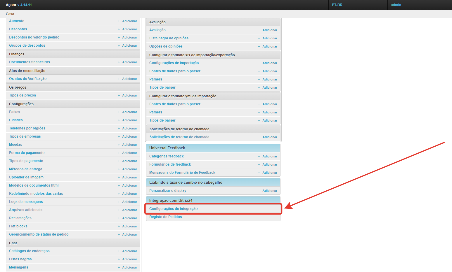
Task: Go to the Casa breadcrumb
Action: [x=10, y=14]
